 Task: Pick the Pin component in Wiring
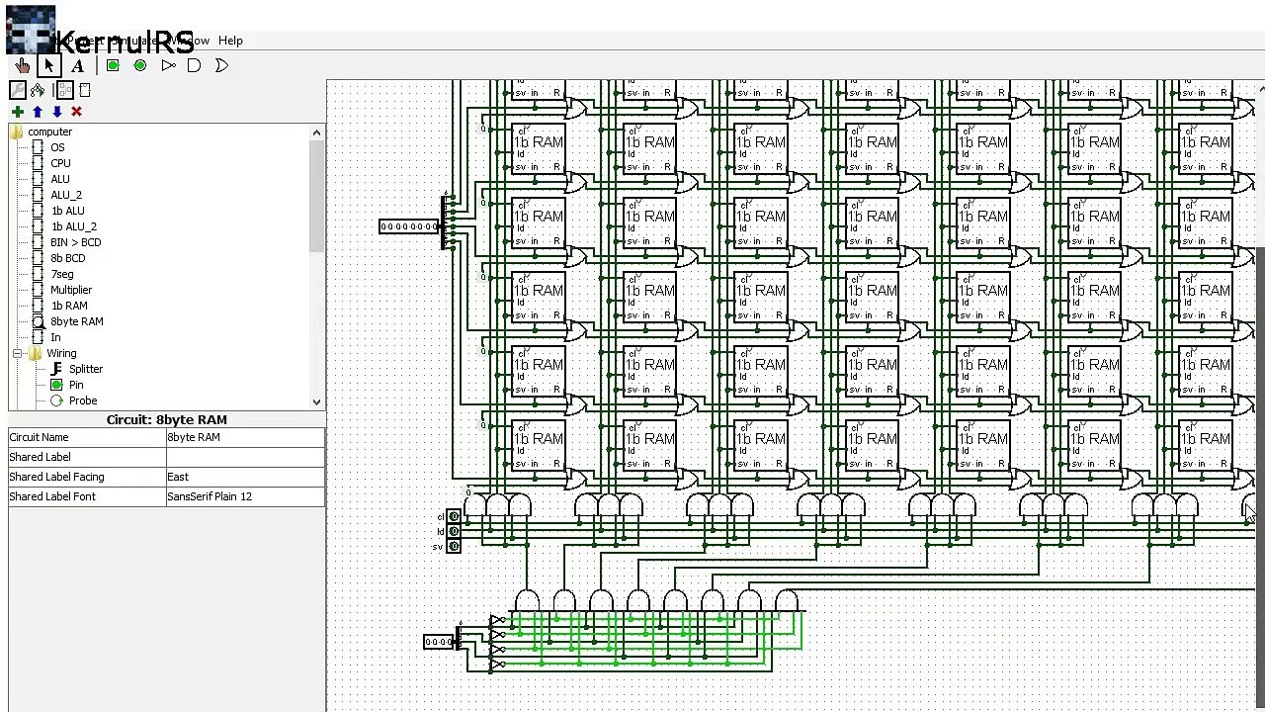[x=76, y=385]
